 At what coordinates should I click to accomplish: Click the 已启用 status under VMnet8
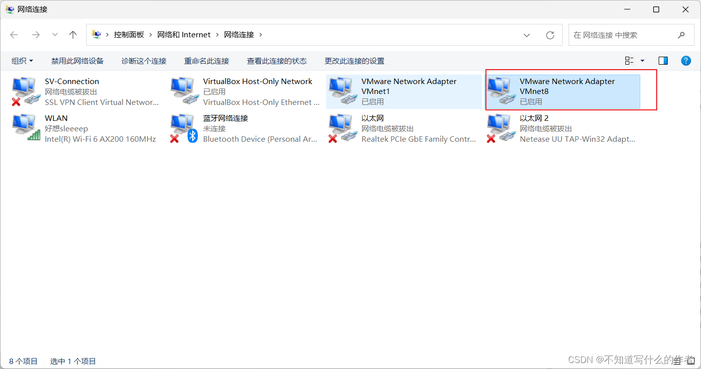[x=531, y=102]
